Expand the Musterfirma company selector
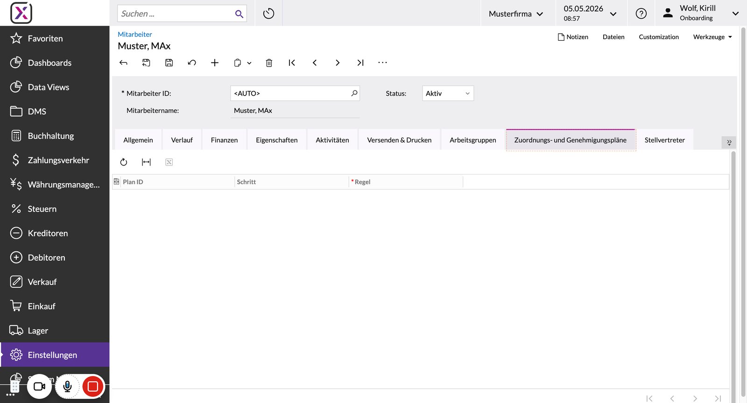747x403 pixels. [x=516, y=14]
